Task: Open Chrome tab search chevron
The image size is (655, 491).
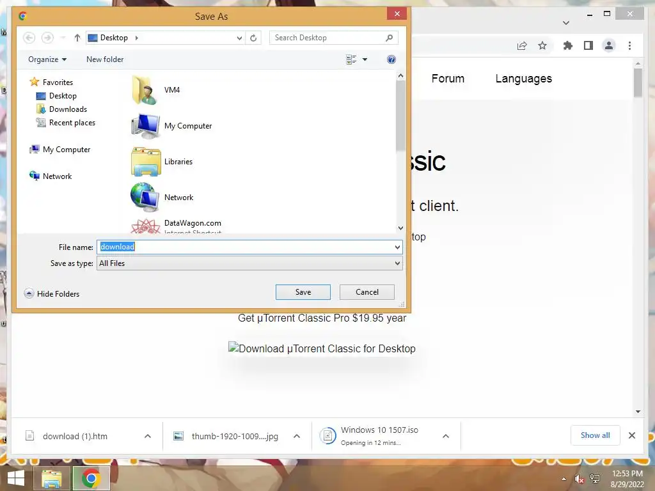Action: [566, 22]
